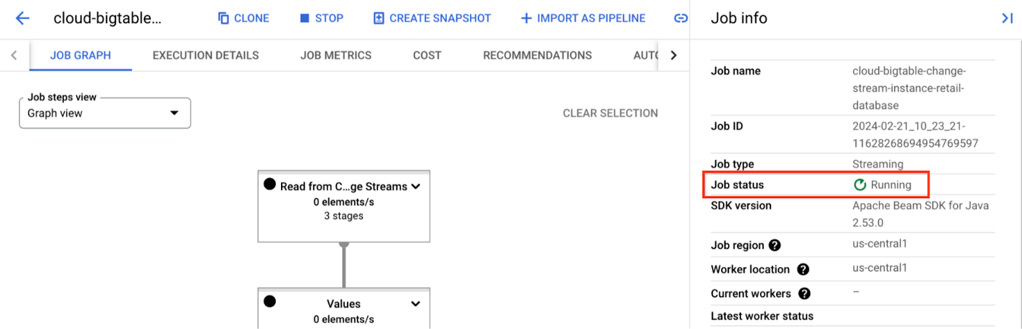Click the back arrow icon
Viewport: 1022px width, 329px height.
pos(22,18)
